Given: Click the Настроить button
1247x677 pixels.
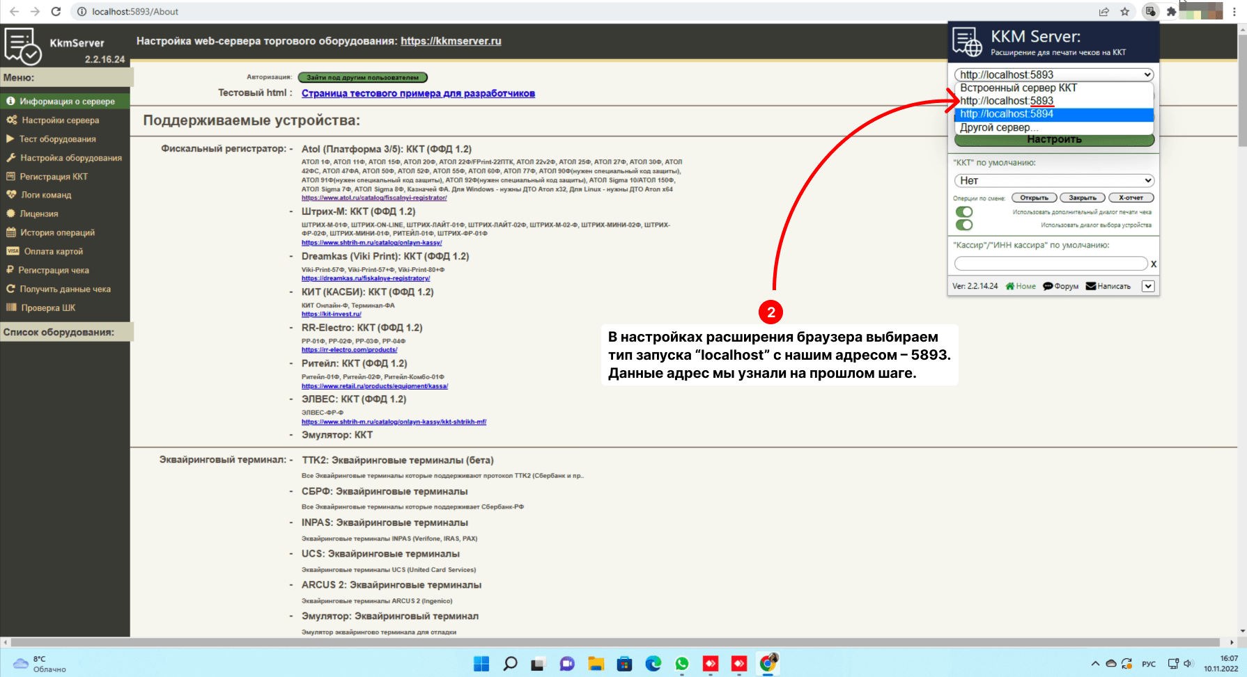Looking at the screenshot, I should point(1054,140).
